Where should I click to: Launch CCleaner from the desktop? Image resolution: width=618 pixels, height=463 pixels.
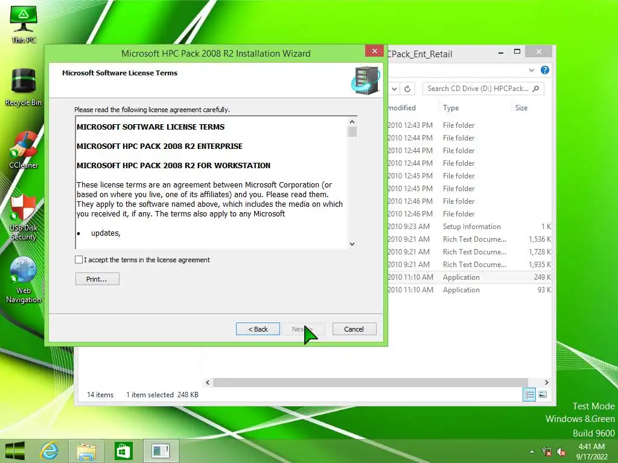tap(24, 150)
